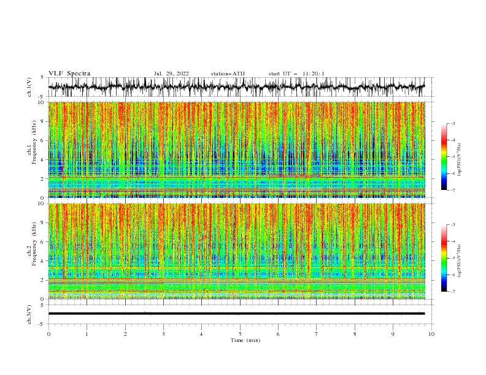This screenshot has width=486, height=375.
Task: Click the '6' kHz tick on ch.2 axis
Action: click(x=44, y=241)
